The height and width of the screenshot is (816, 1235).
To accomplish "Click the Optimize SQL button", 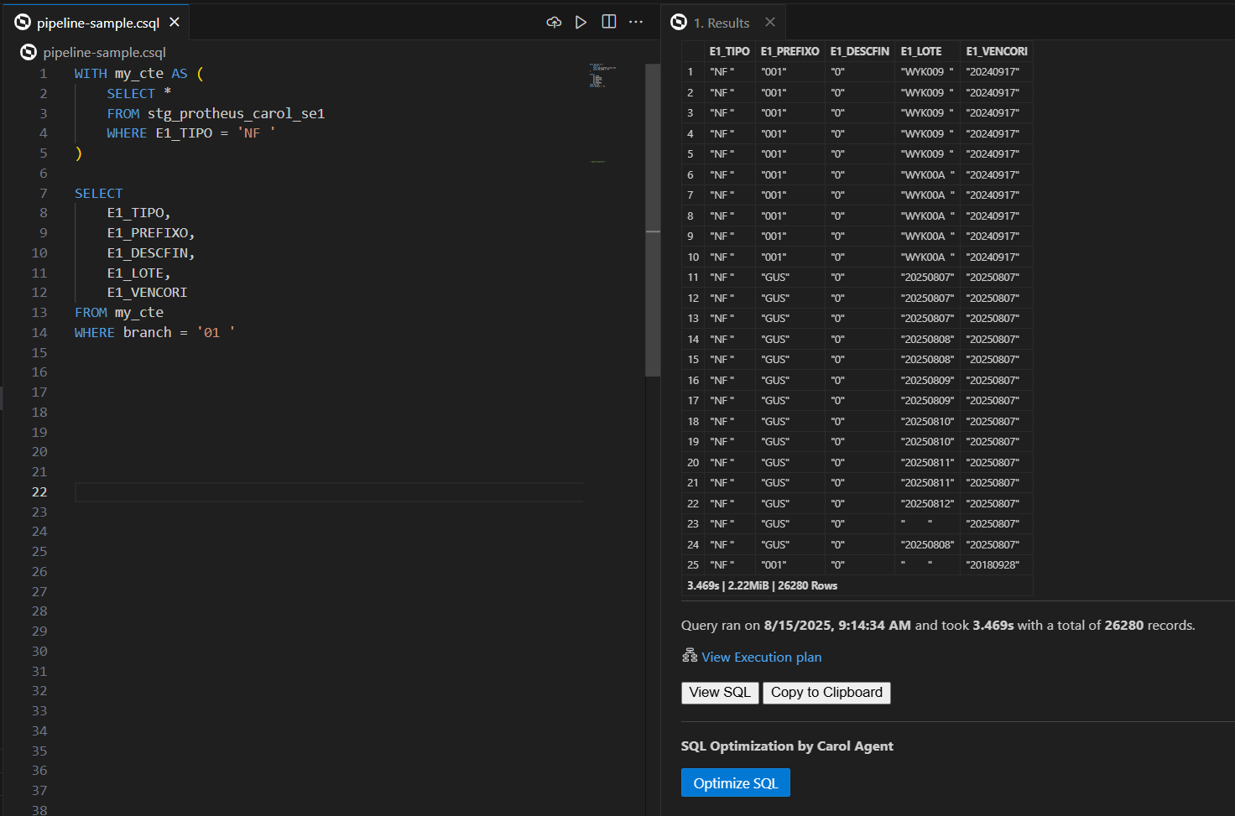I will 736,783.
